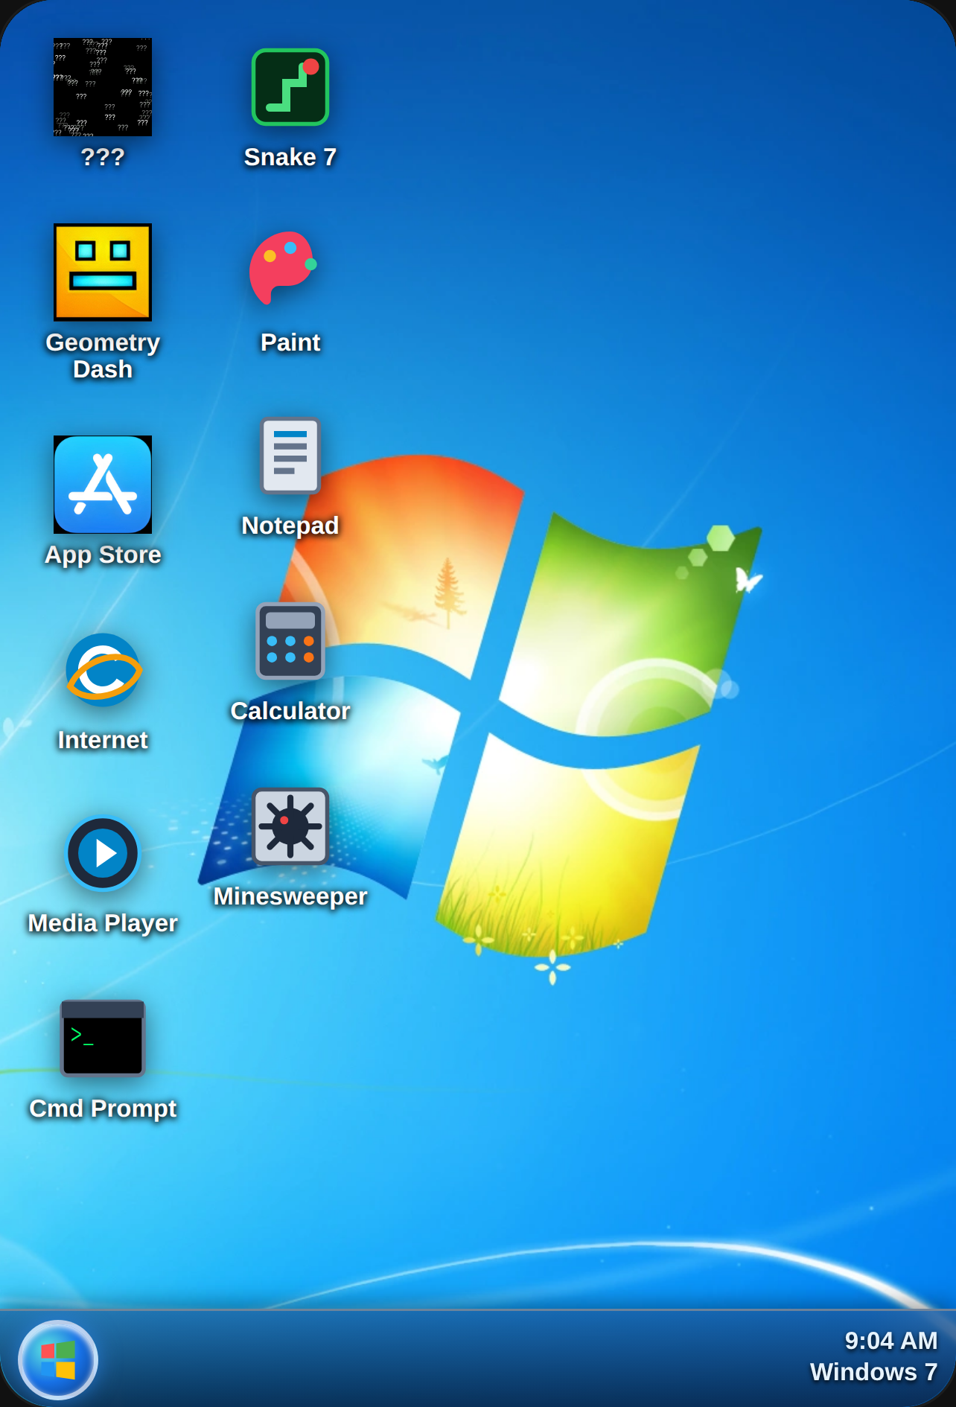Open the Notepad document icon

[290, 456]
